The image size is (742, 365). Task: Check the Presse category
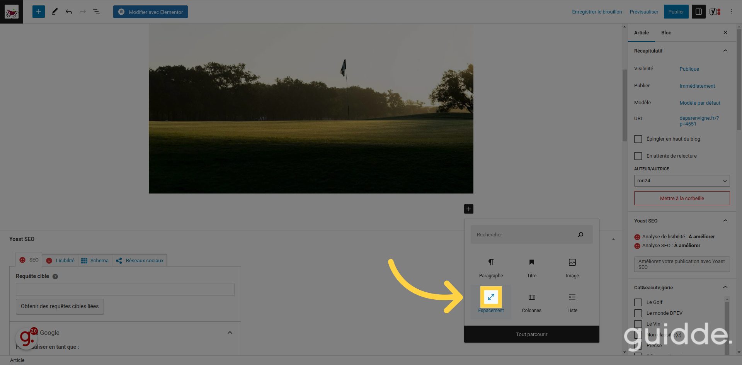tap(638, 346)
